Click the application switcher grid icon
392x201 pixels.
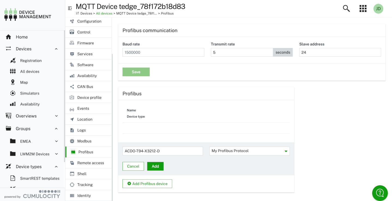363,8
